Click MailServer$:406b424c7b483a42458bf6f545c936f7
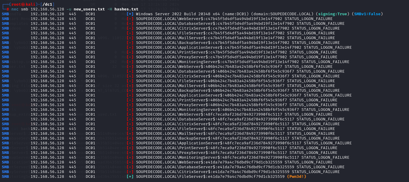Screen dimensions: 409x182 pyautogui.click(x=232, y=86)
